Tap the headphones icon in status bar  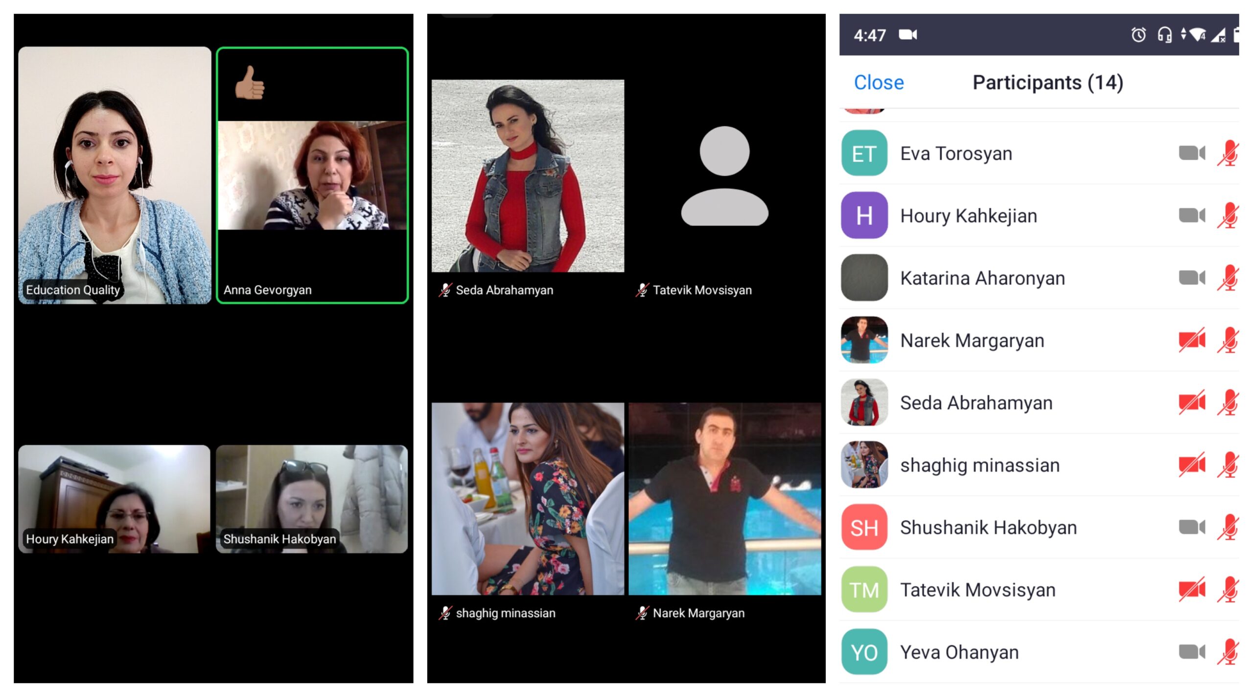pyautogui.click(x=1164, y=35)
